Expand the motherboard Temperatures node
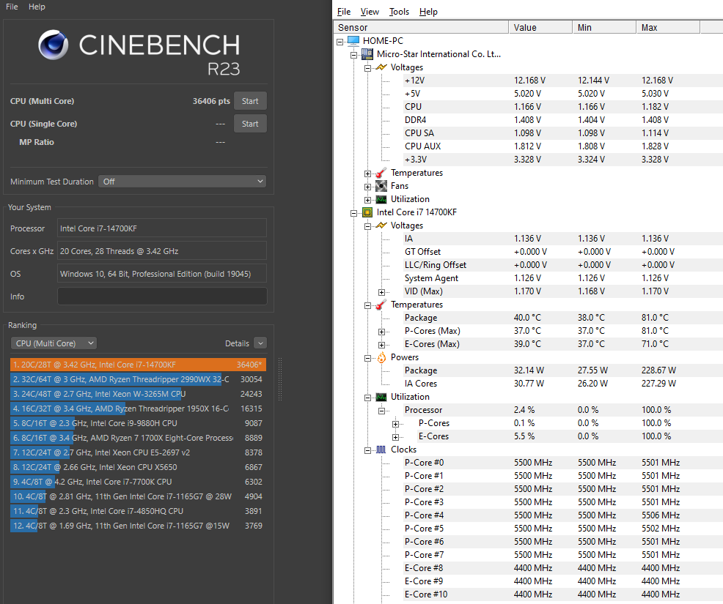This screenshot has height=604, width=723. (367, 174)
